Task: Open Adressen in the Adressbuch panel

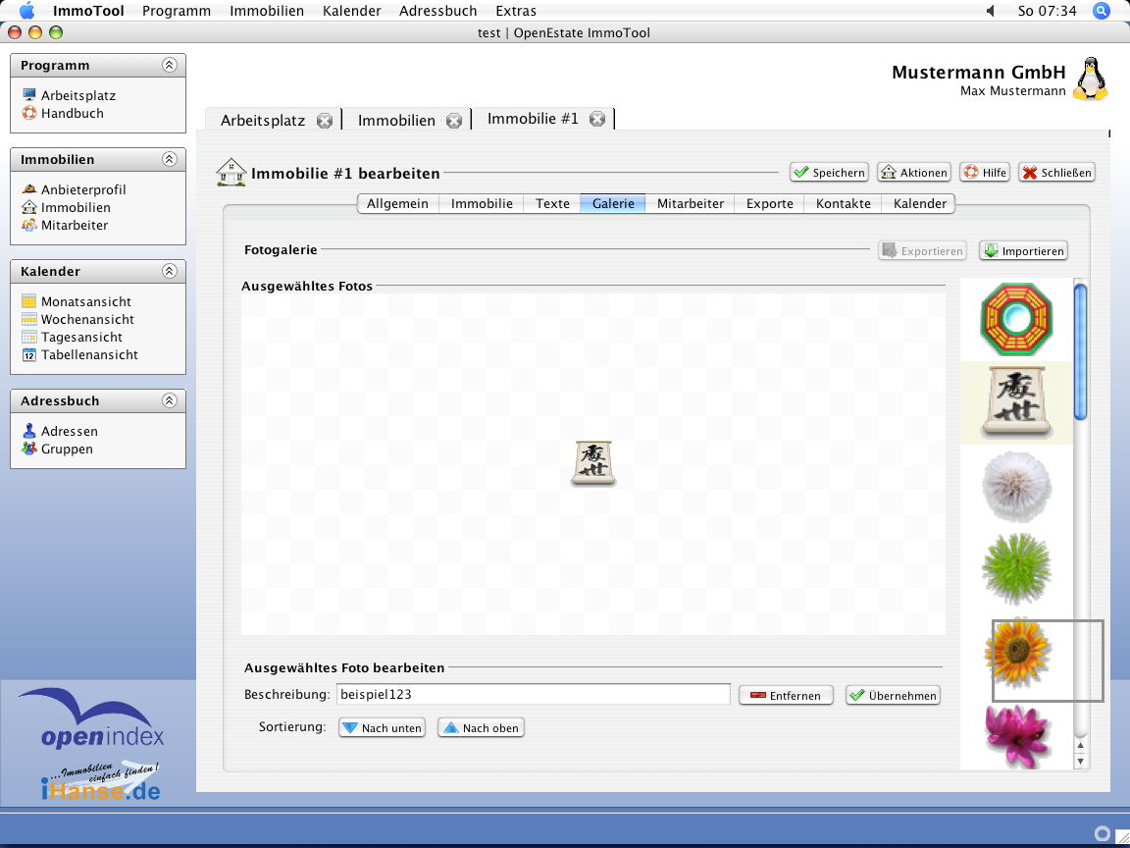Action: tap(69, 432)
